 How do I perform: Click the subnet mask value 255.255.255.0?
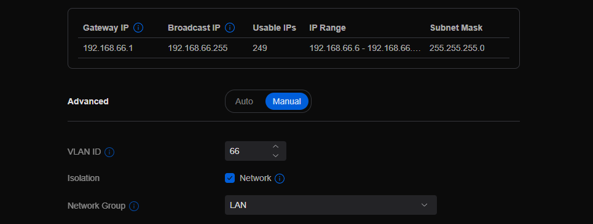click(x=457, y=48)
